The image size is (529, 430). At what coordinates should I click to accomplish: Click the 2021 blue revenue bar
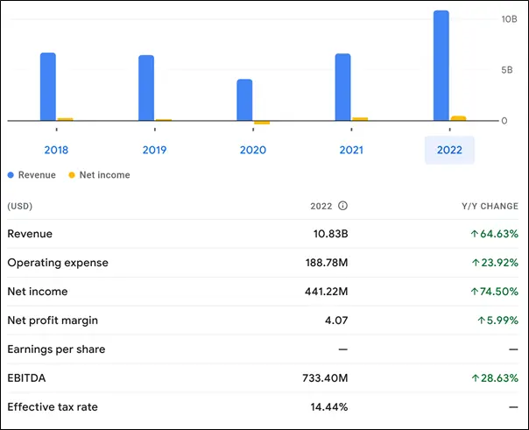coord(342,87)
